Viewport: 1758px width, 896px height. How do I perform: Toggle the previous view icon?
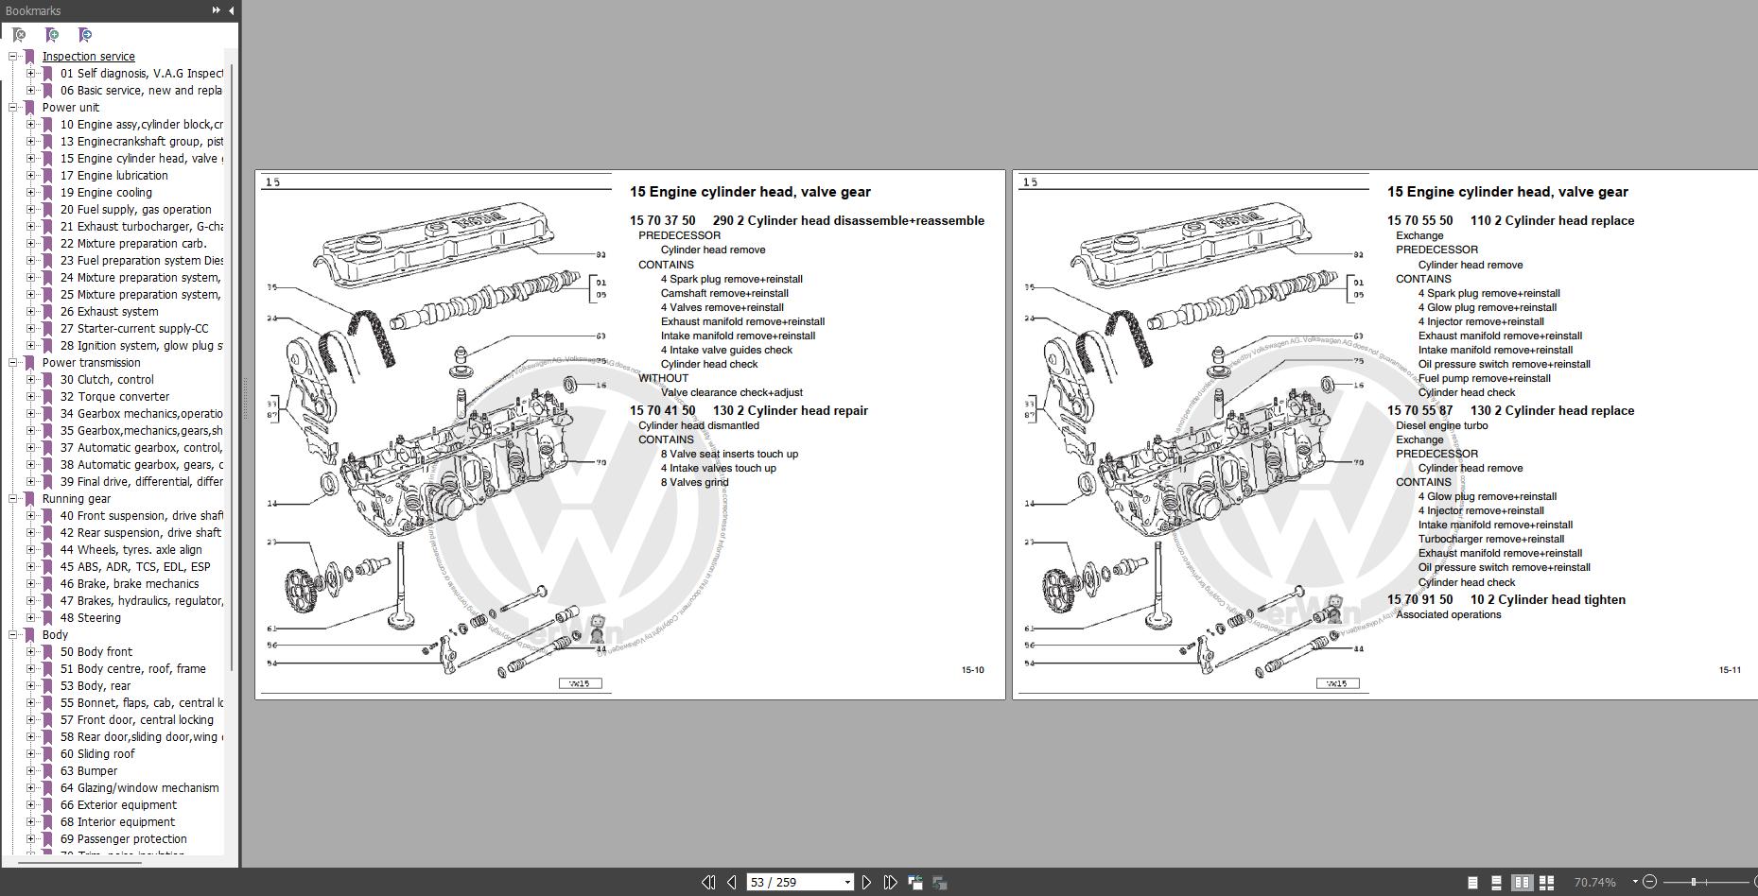(914, 882)
